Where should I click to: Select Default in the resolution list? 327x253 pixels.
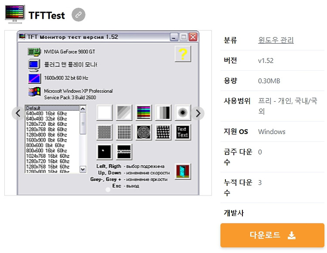pos(52,108)
